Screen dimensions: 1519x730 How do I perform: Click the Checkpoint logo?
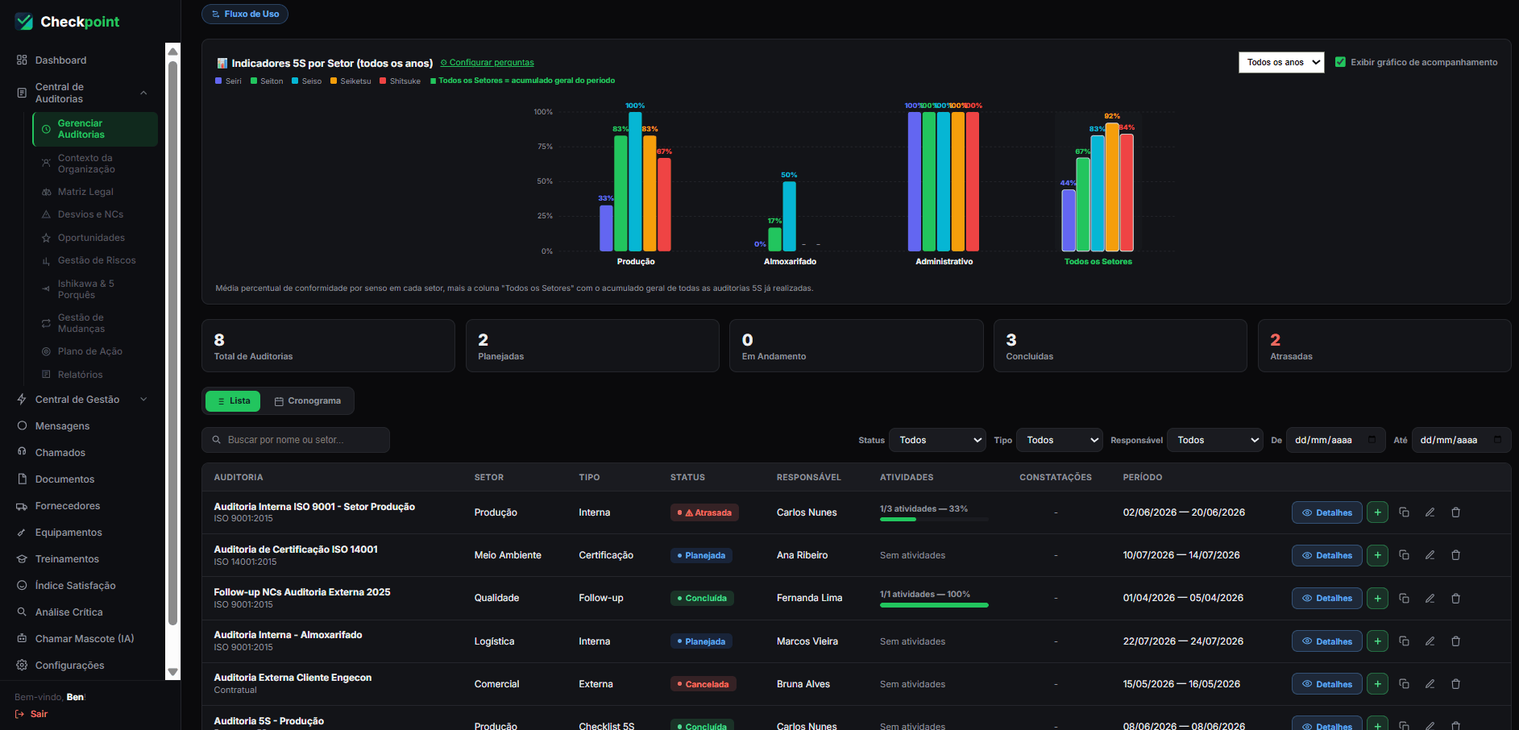coord(67,22)
